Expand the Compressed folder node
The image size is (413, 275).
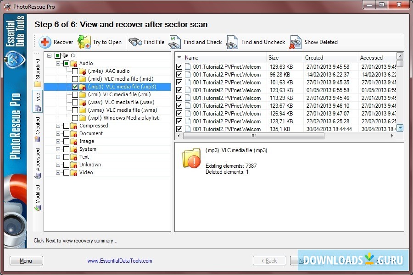click(x=57, y=125)
